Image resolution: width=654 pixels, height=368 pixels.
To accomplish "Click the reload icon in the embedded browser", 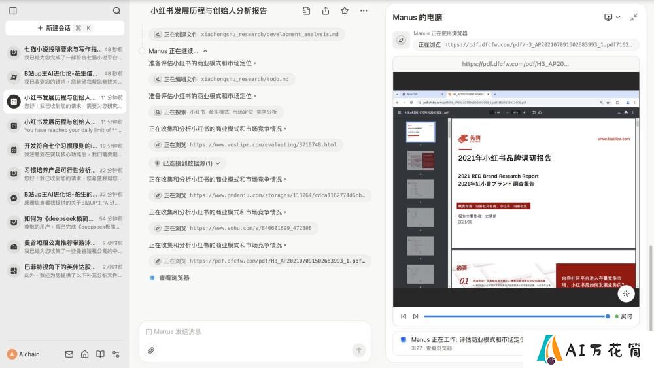I will [x=411, y=103].
